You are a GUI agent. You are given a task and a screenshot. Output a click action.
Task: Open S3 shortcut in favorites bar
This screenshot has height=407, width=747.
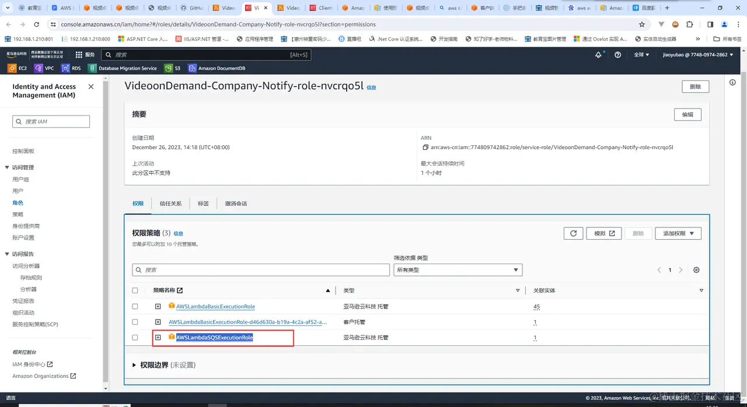coord(173,68)
